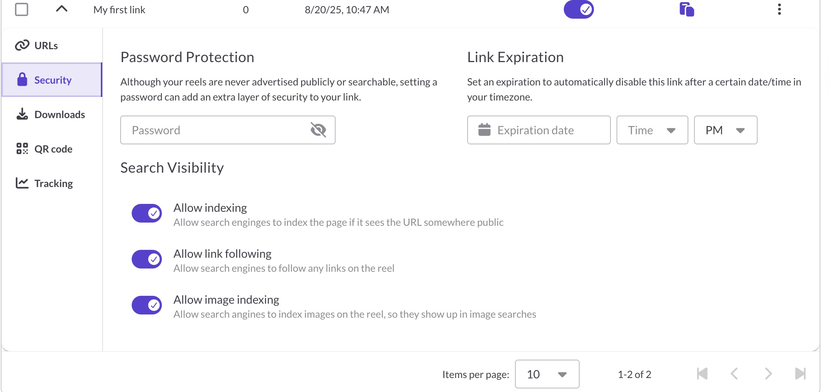Disable the My first link active toggle
This screenshot has width=829, height=392.
coord(579,9)
